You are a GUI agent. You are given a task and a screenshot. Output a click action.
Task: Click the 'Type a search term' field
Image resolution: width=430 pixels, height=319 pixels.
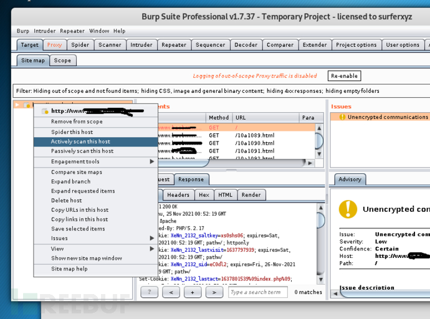point(257,292)
